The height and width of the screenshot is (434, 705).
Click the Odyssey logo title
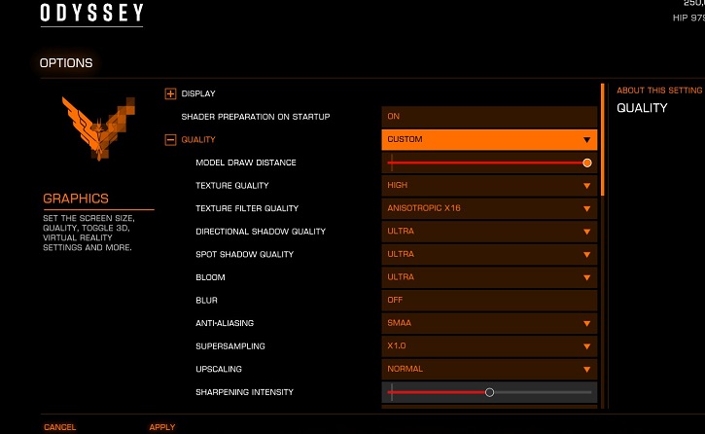click(x=91, y=13)
